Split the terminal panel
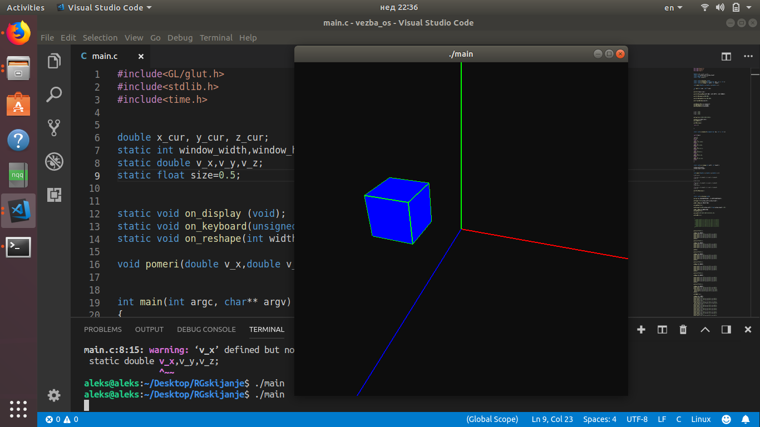The height and width of the screenshot is (427, 760). click(x=662, y=330)
